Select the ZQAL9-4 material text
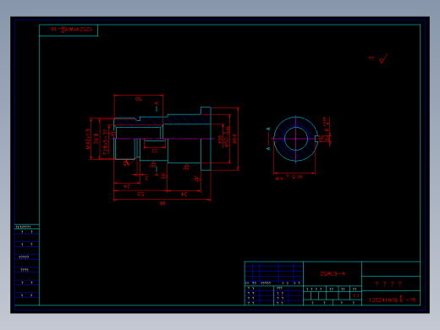This screenshot has width=440, height=330. point(333,273)
